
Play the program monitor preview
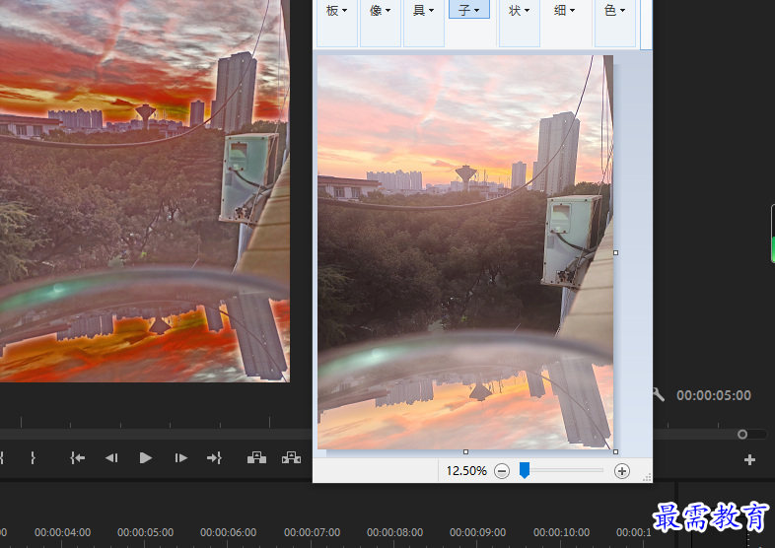click(x=145, y=458)
